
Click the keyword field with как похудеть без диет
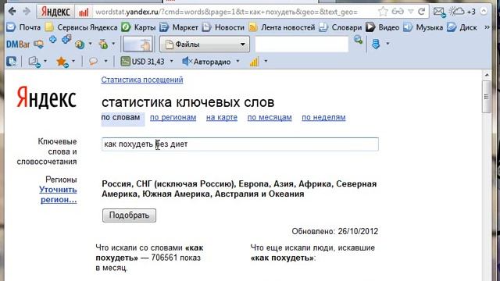(240, 144)
